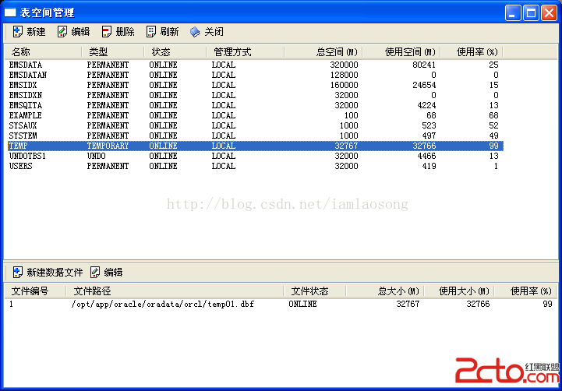Click the 497 used space value
This screenshot has height=391, width=562.
click(429, 136)
